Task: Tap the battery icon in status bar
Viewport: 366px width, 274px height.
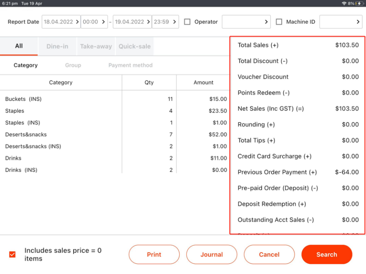Action: [x=359, y=3]
